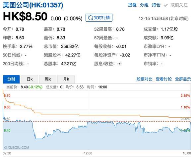Click the 16:00 marker on time axis
The height and width of the screenshot is (157, 195).
tap(187, 153)
